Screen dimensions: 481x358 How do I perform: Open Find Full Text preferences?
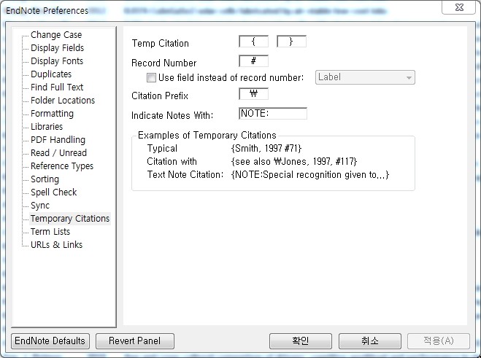point(57,87)
